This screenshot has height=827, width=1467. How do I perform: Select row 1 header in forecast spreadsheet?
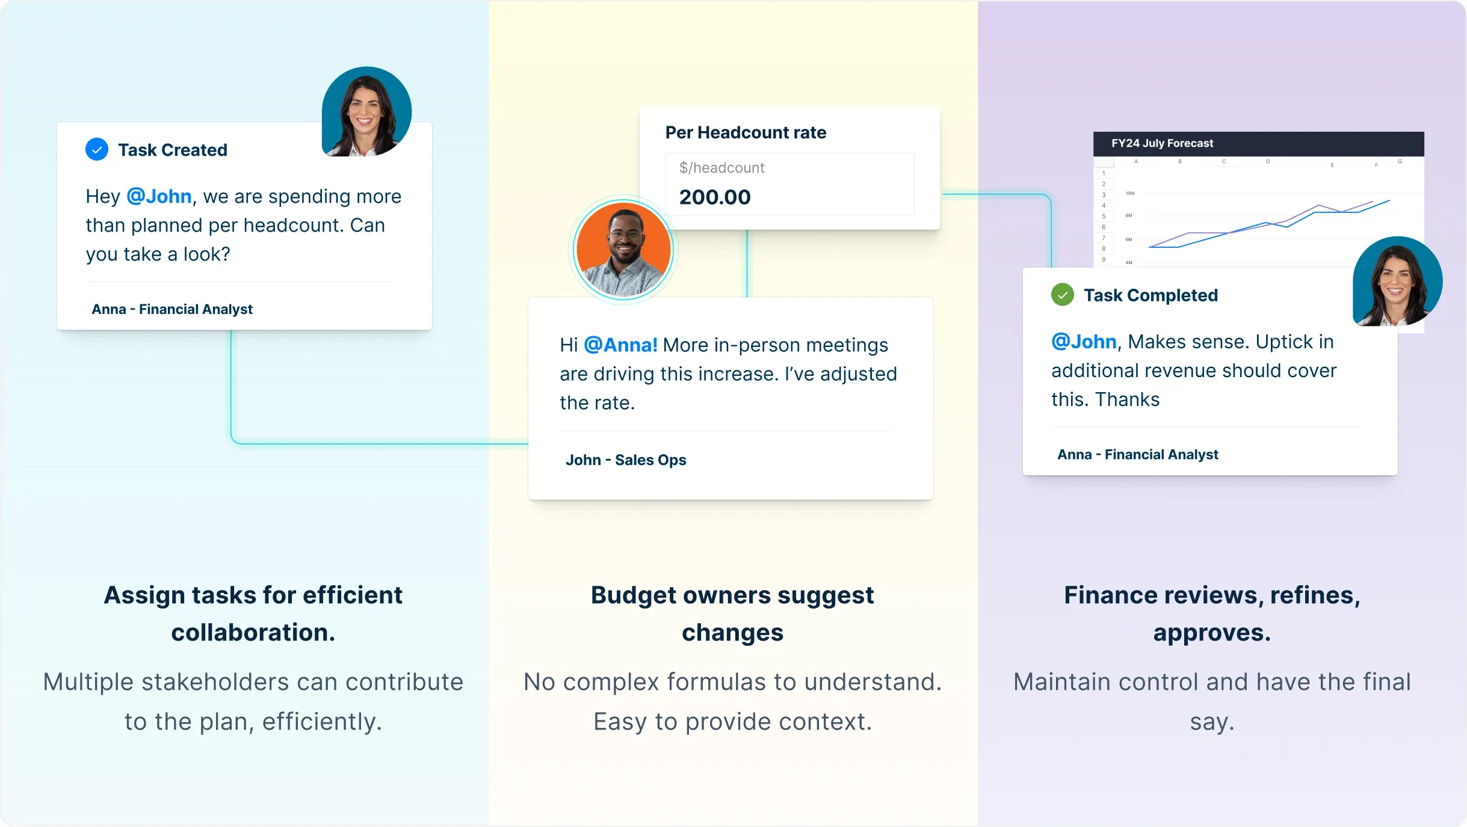coord(1104,173)
